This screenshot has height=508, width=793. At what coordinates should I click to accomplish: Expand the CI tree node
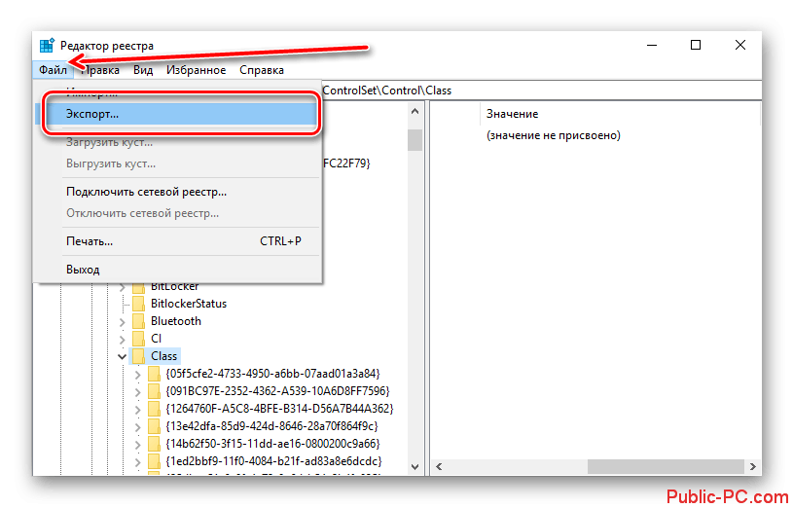122,340
